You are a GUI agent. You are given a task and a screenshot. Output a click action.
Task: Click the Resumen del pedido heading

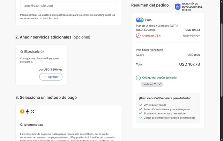(x=150, y=5)
